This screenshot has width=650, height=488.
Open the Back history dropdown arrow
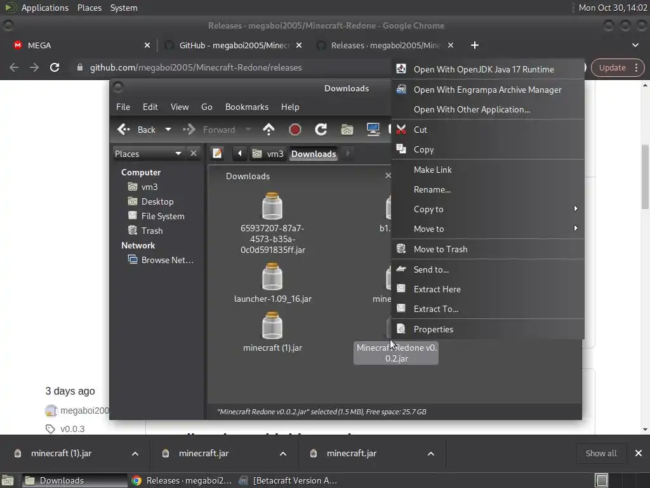pos(168,130)
